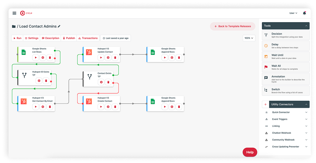Collapse the Utility Connectors panel

tap(306, 104)
